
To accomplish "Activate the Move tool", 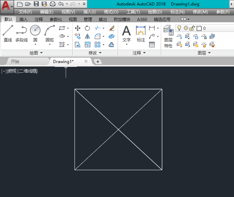I will [x=78, y=28].
